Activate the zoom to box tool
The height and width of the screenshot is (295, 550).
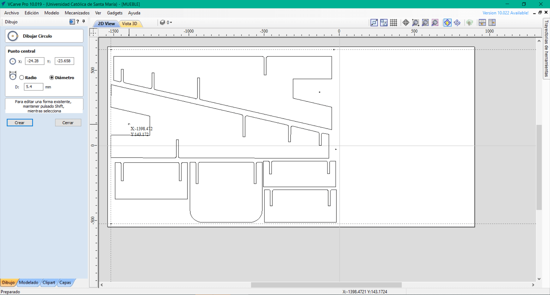coord(415,23)
